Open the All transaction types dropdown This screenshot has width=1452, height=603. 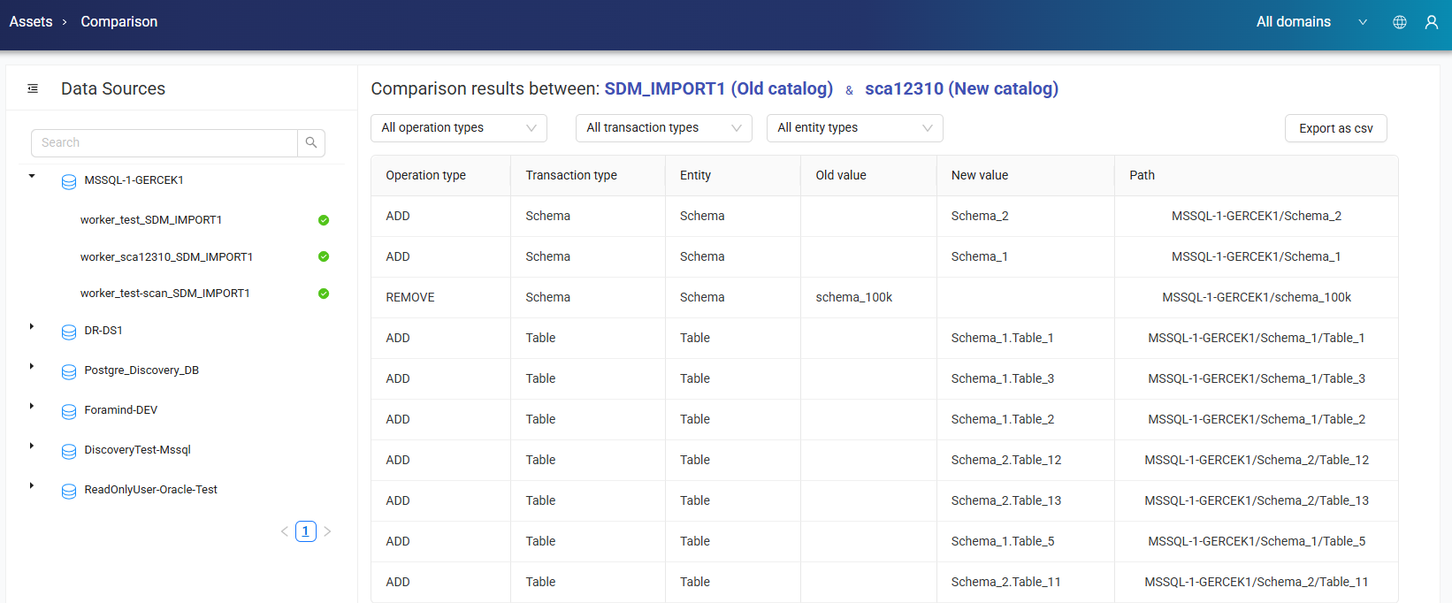click(x=663, y=128)
